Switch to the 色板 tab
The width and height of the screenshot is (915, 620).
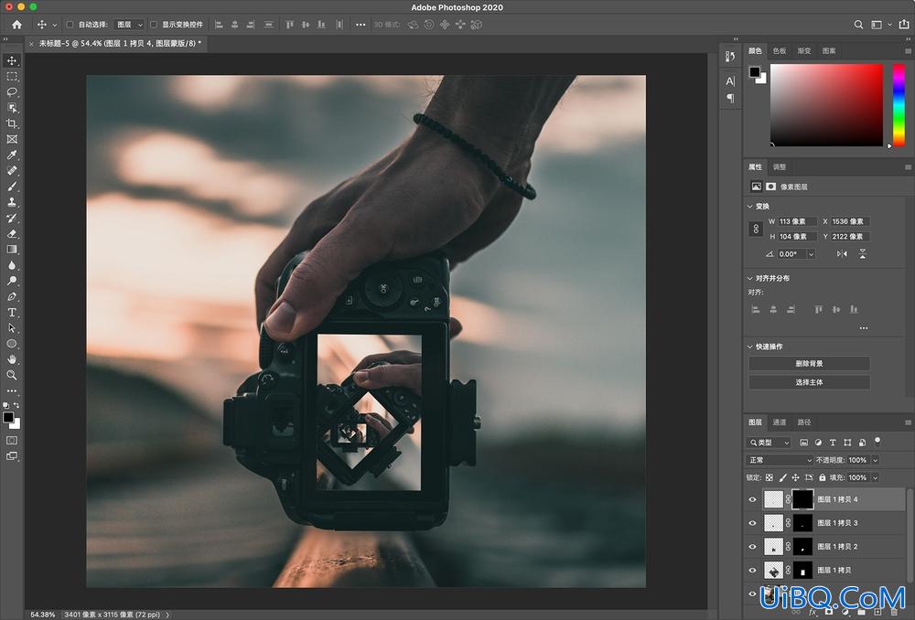(780, 50)
